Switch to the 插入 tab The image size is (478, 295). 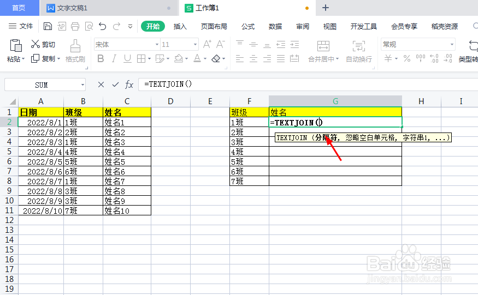180,27
